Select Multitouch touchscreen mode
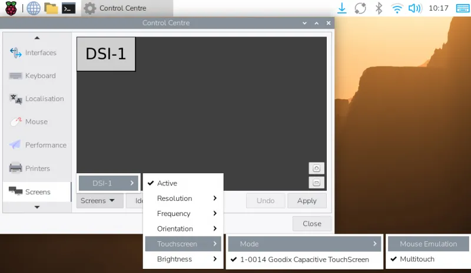 (x=417, y=259)
